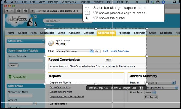
Task: Open Opportunity Field History Report
Action: coord(67,96)
